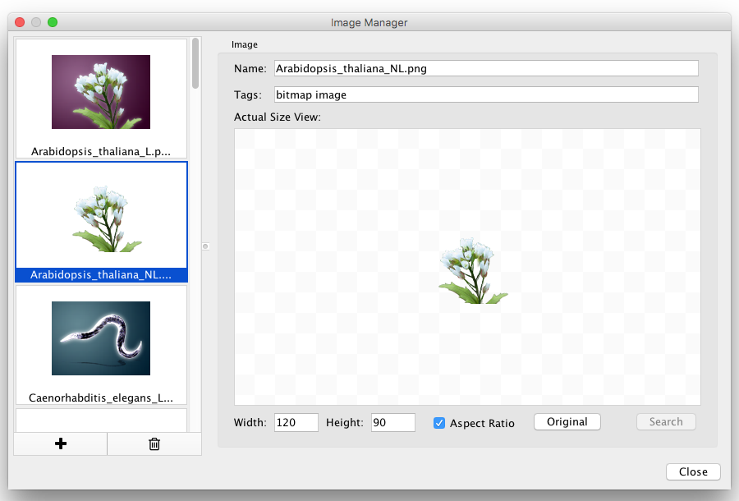Viewport: 739px width, 501px height.
Task: Click the trash icon to delete image
Action: click(154, 444)
